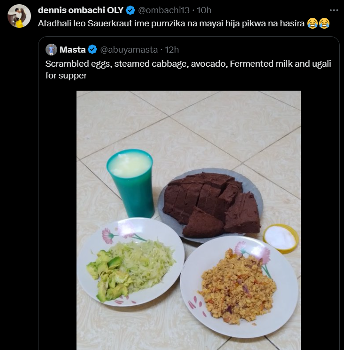Open the dennis ombachi OLY display name
This screenshot has height=350, width=344.
tap(80, 10)
